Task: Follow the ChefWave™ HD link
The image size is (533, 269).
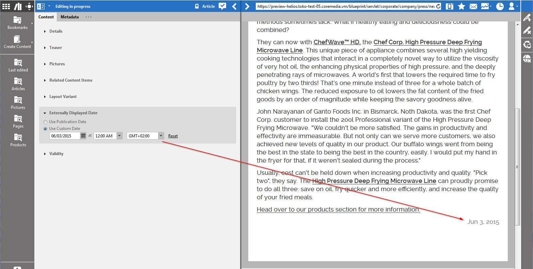Action: (x=337, y=42)
